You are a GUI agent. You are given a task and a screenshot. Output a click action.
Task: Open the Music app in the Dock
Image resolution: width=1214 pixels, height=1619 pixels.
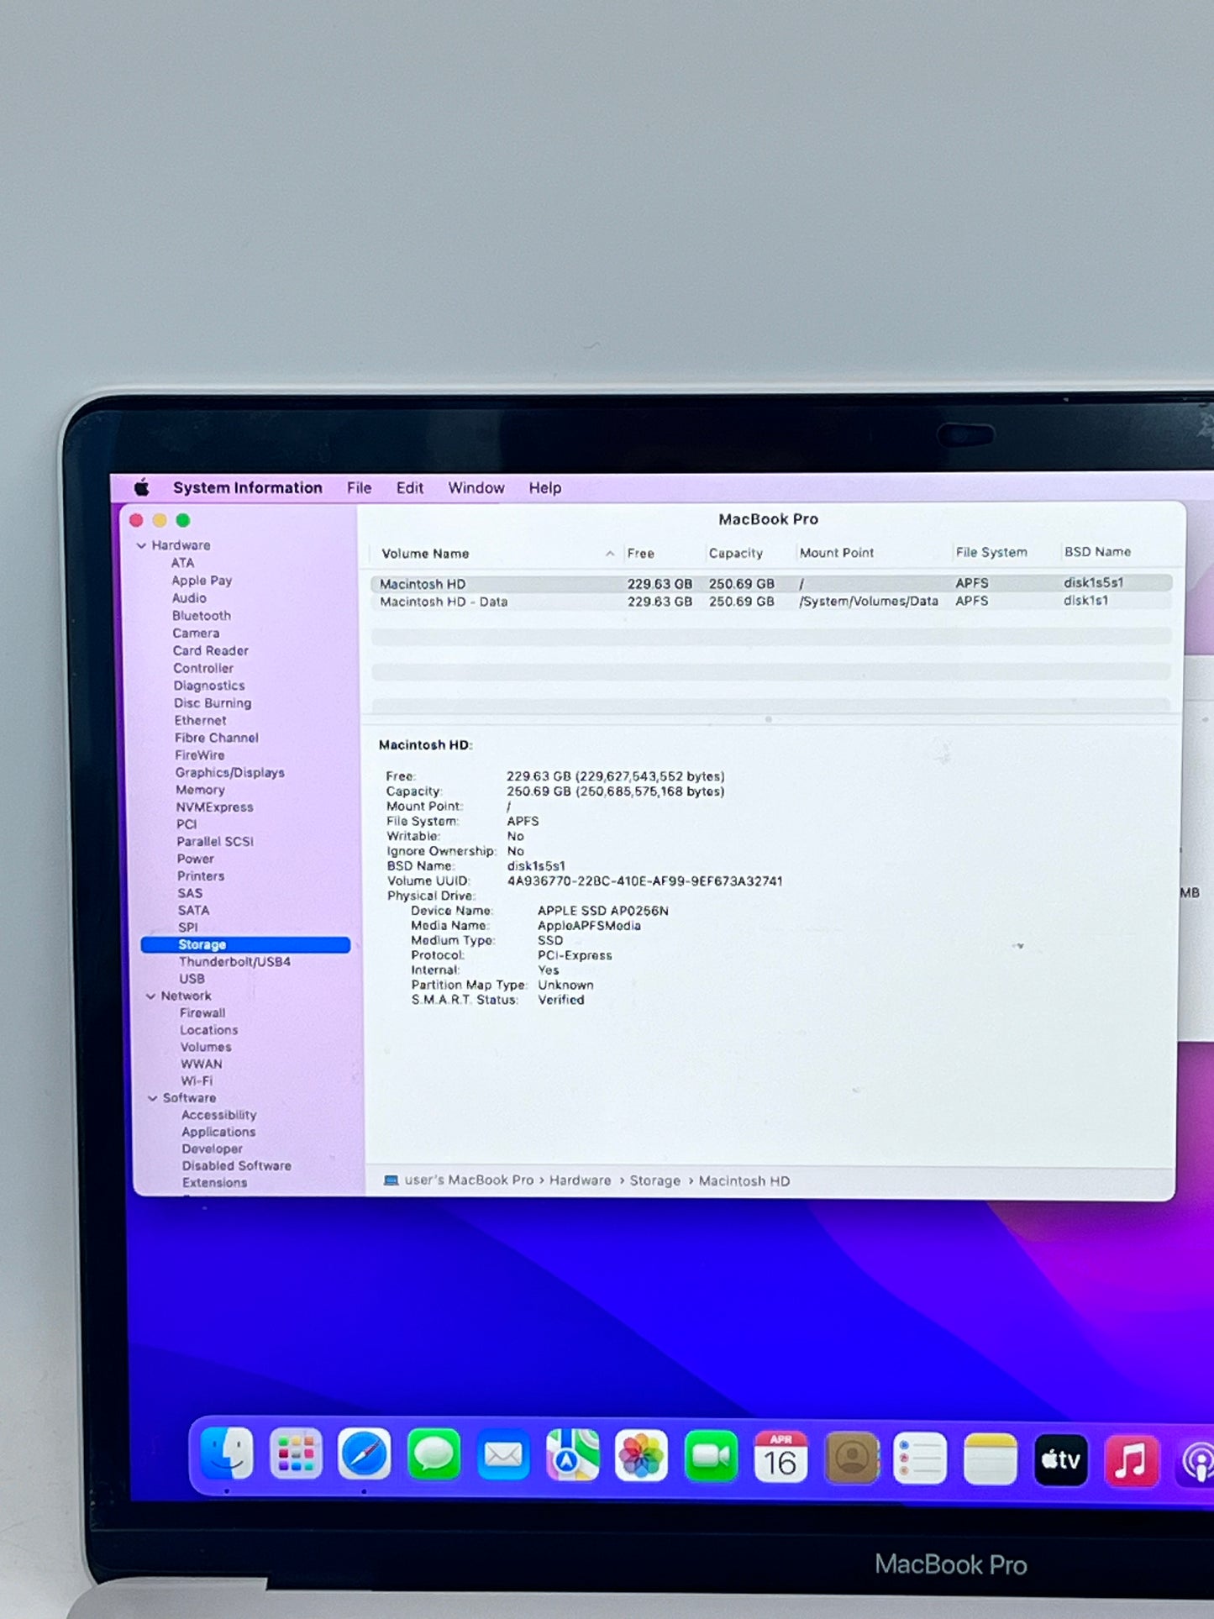click(x=1131, y=1462)
